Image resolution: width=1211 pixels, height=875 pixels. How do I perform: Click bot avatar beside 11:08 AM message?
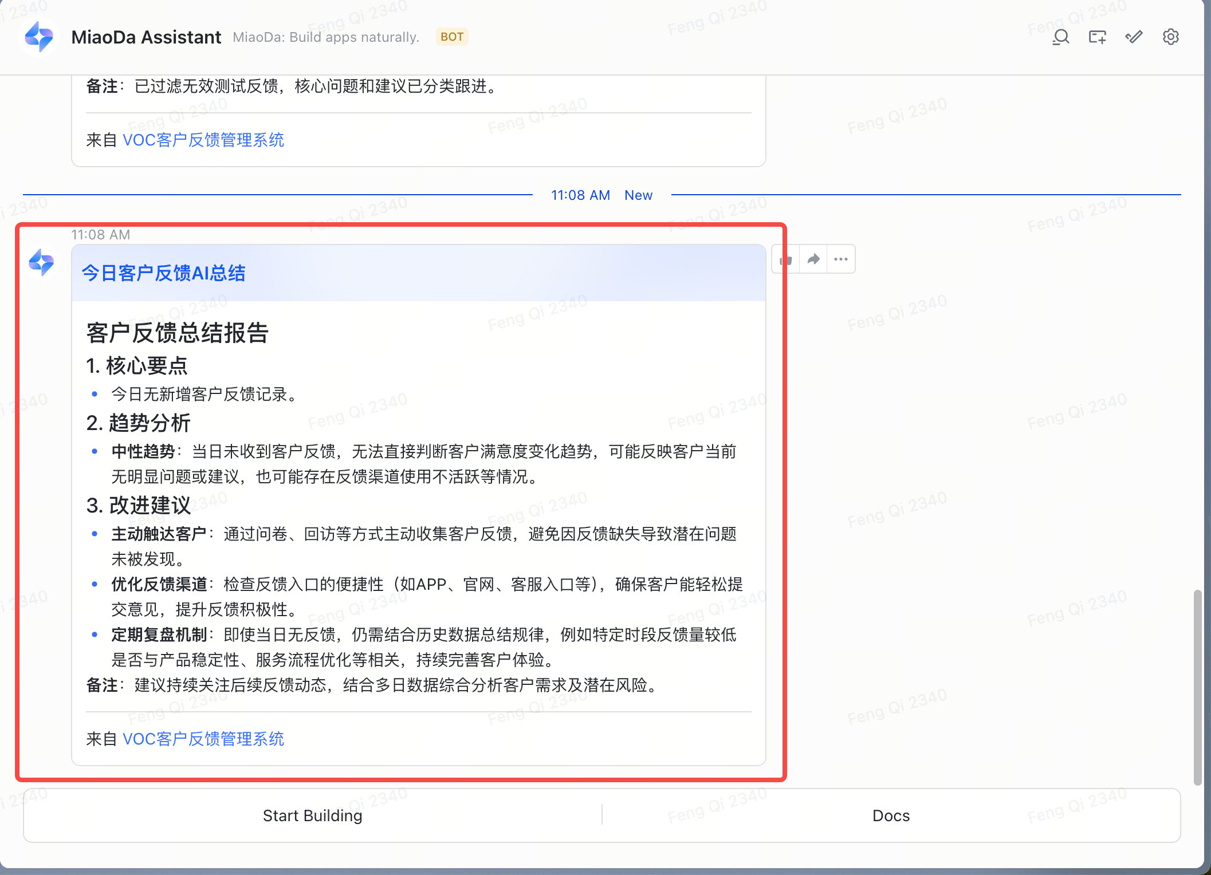click(x=41, y=263)
